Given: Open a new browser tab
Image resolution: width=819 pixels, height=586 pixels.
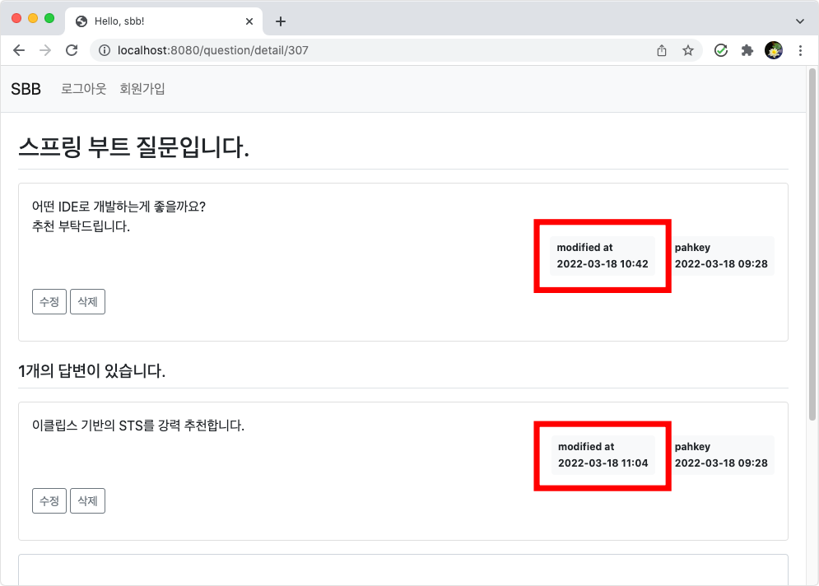Looking at the screenshot, I should click(x=281, y=21).
